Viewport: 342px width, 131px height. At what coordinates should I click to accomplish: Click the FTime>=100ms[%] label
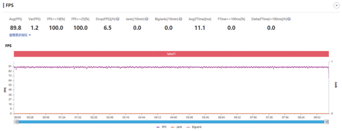pos(231,19)
